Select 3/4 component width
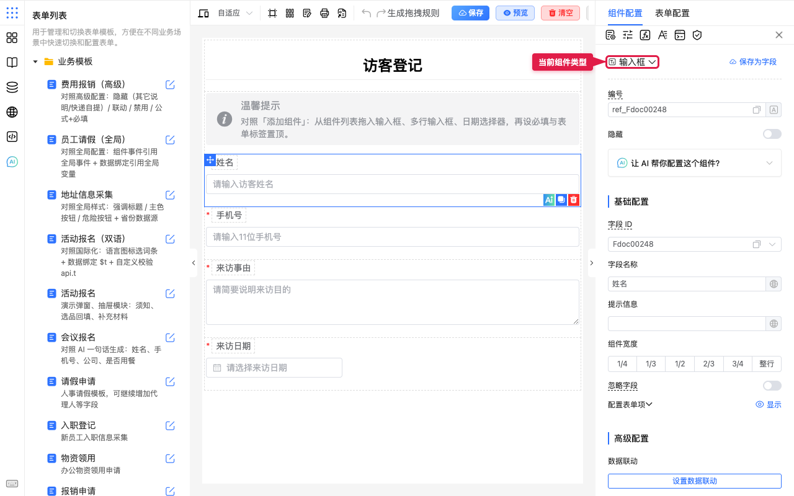Image resolution: width=794 pixels, height=496 pixels. pyautogui.click(x=738, y=364)
